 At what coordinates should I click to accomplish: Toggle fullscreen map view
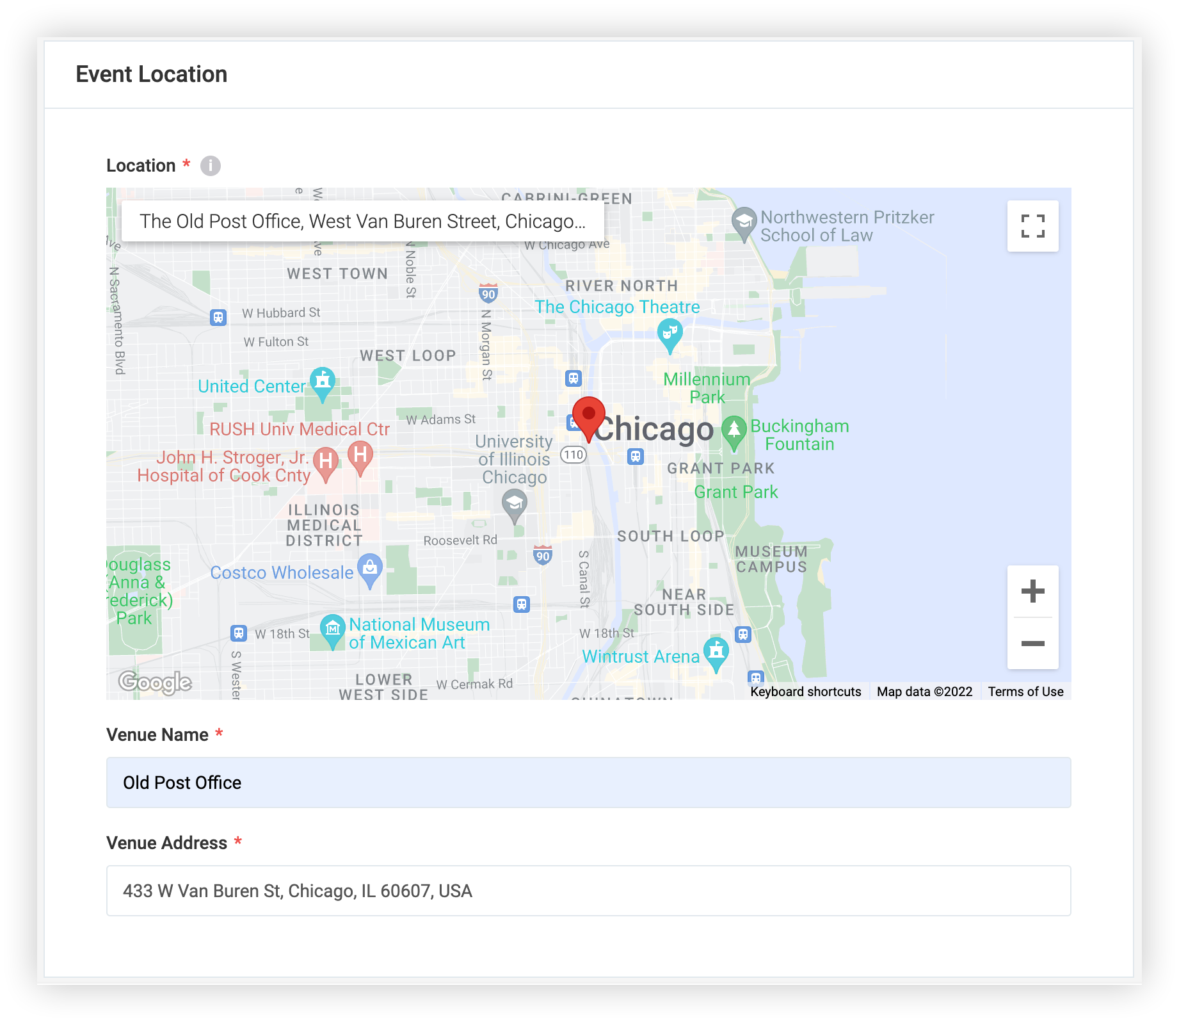(x=1032, y=226)
